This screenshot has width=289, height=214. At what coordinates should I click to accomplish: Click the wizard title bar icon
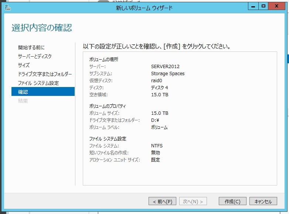point(7,7)
